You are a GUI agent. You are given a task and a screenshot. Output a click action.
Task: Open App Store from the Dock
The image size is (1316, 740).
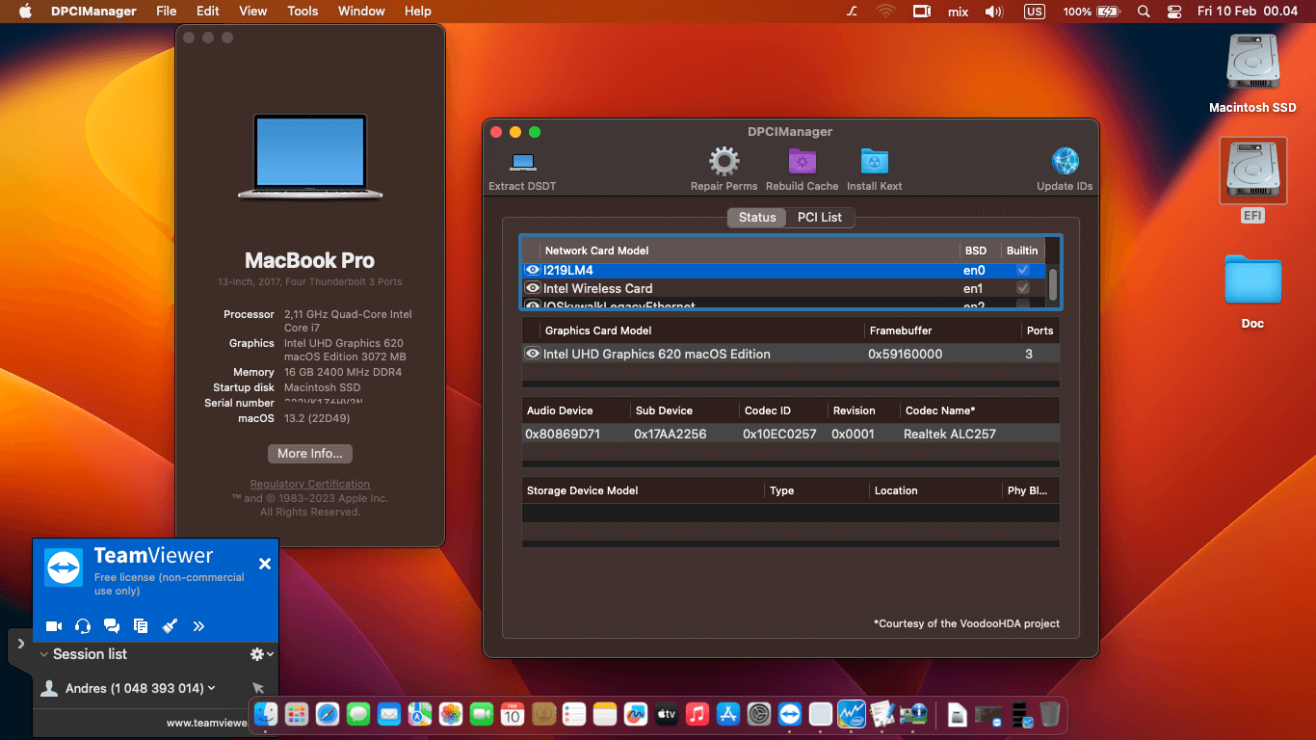[x=728, y=714]
